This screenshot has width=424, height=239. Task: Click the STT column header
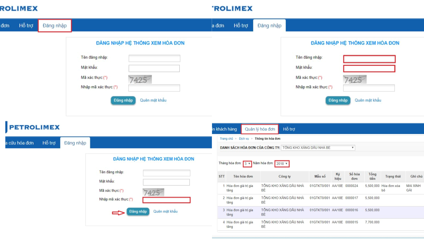click(222, 176)
